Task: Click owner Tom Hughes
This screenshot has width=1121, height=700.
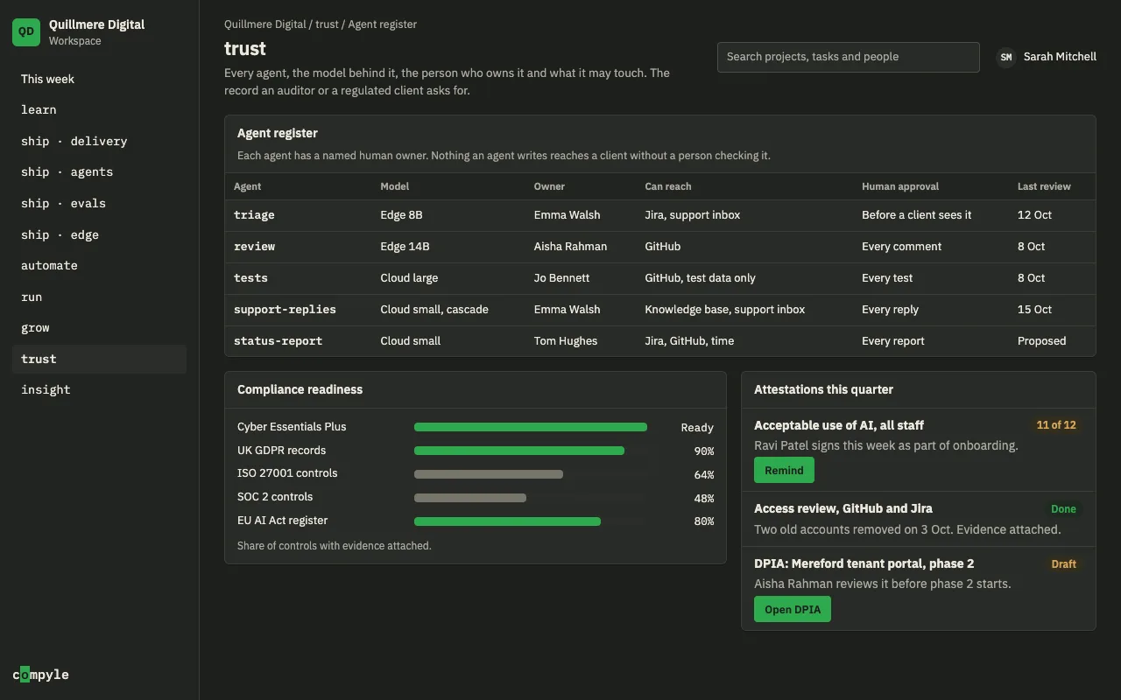Action: pyautogui.click(x=566, y=341)
